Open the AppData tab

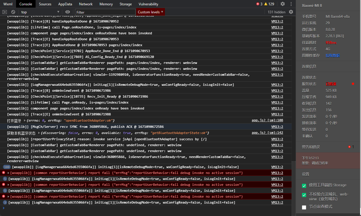[65, 4]
